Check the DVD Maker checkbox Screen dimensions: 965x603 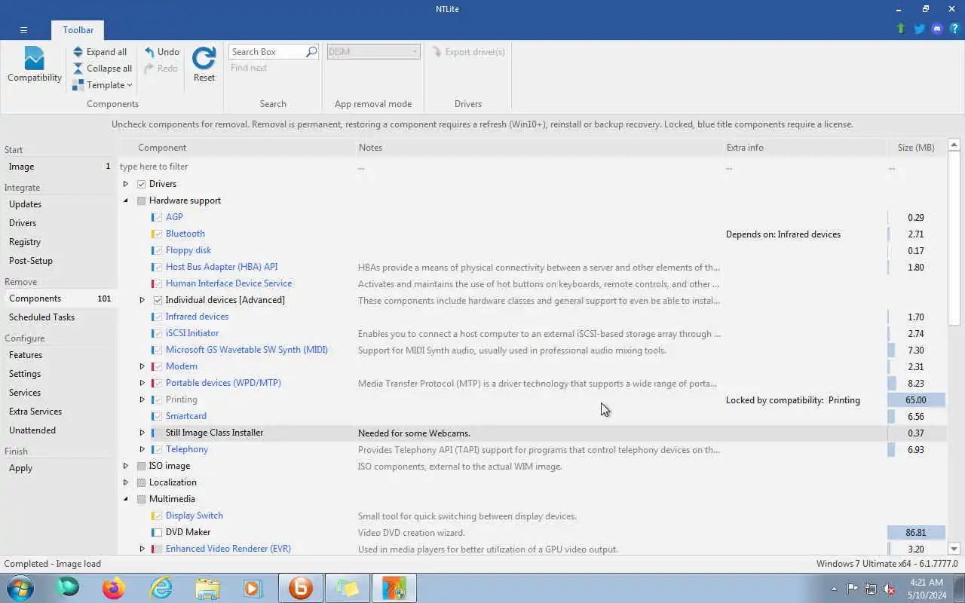(157, 532)
